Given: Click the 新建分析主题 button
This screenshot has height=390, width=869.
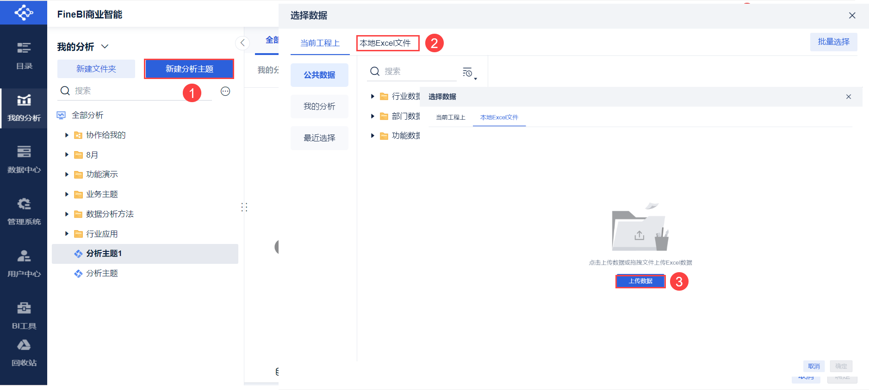Looking at the screenshot, I should tap(189, 69).
